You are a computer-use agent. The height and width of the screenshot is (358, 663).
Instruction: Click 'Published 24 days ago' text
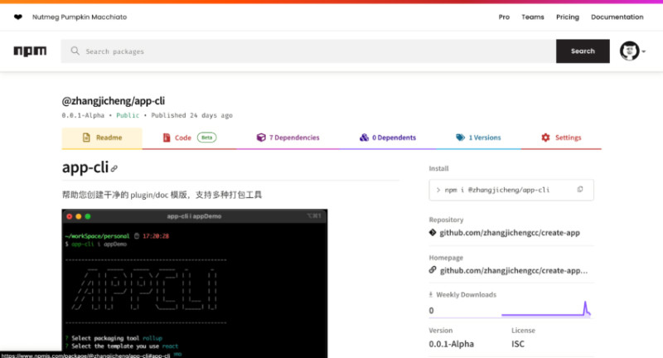pos(192,115)
